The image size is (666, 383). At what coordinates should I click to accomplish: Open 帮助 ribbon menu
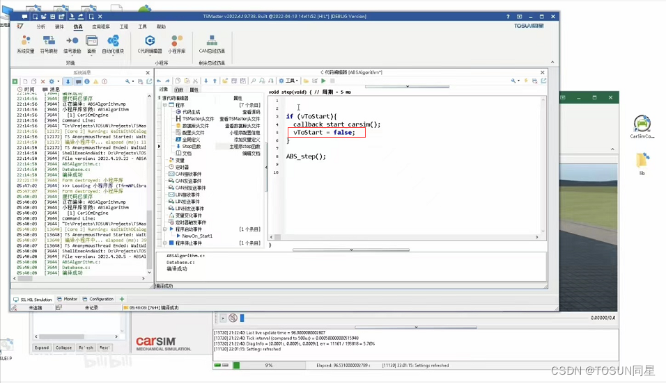pyautogui.click(x=161, y=26)
